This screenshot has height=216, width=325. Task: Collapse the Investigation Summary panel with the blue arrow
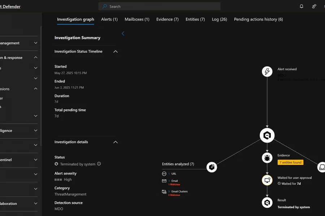[123, 33]
